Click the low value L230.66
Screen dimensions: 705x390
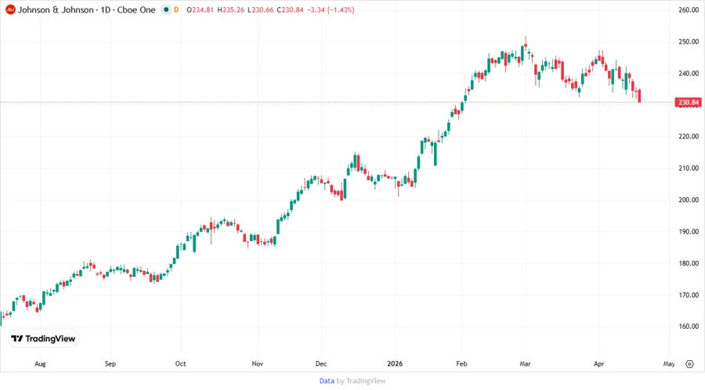(260, 9)
